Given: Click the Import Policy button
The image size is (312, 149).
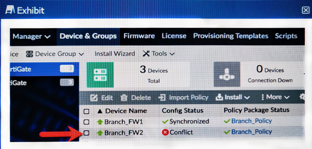Looking at the screenshot, I should pos(183,98).
